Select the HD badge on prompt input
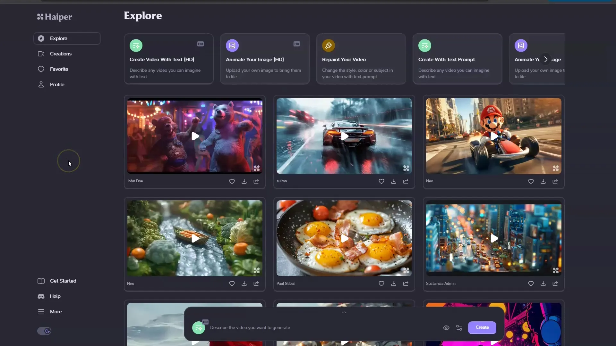 pyautogui.click(x=205, y=322)
